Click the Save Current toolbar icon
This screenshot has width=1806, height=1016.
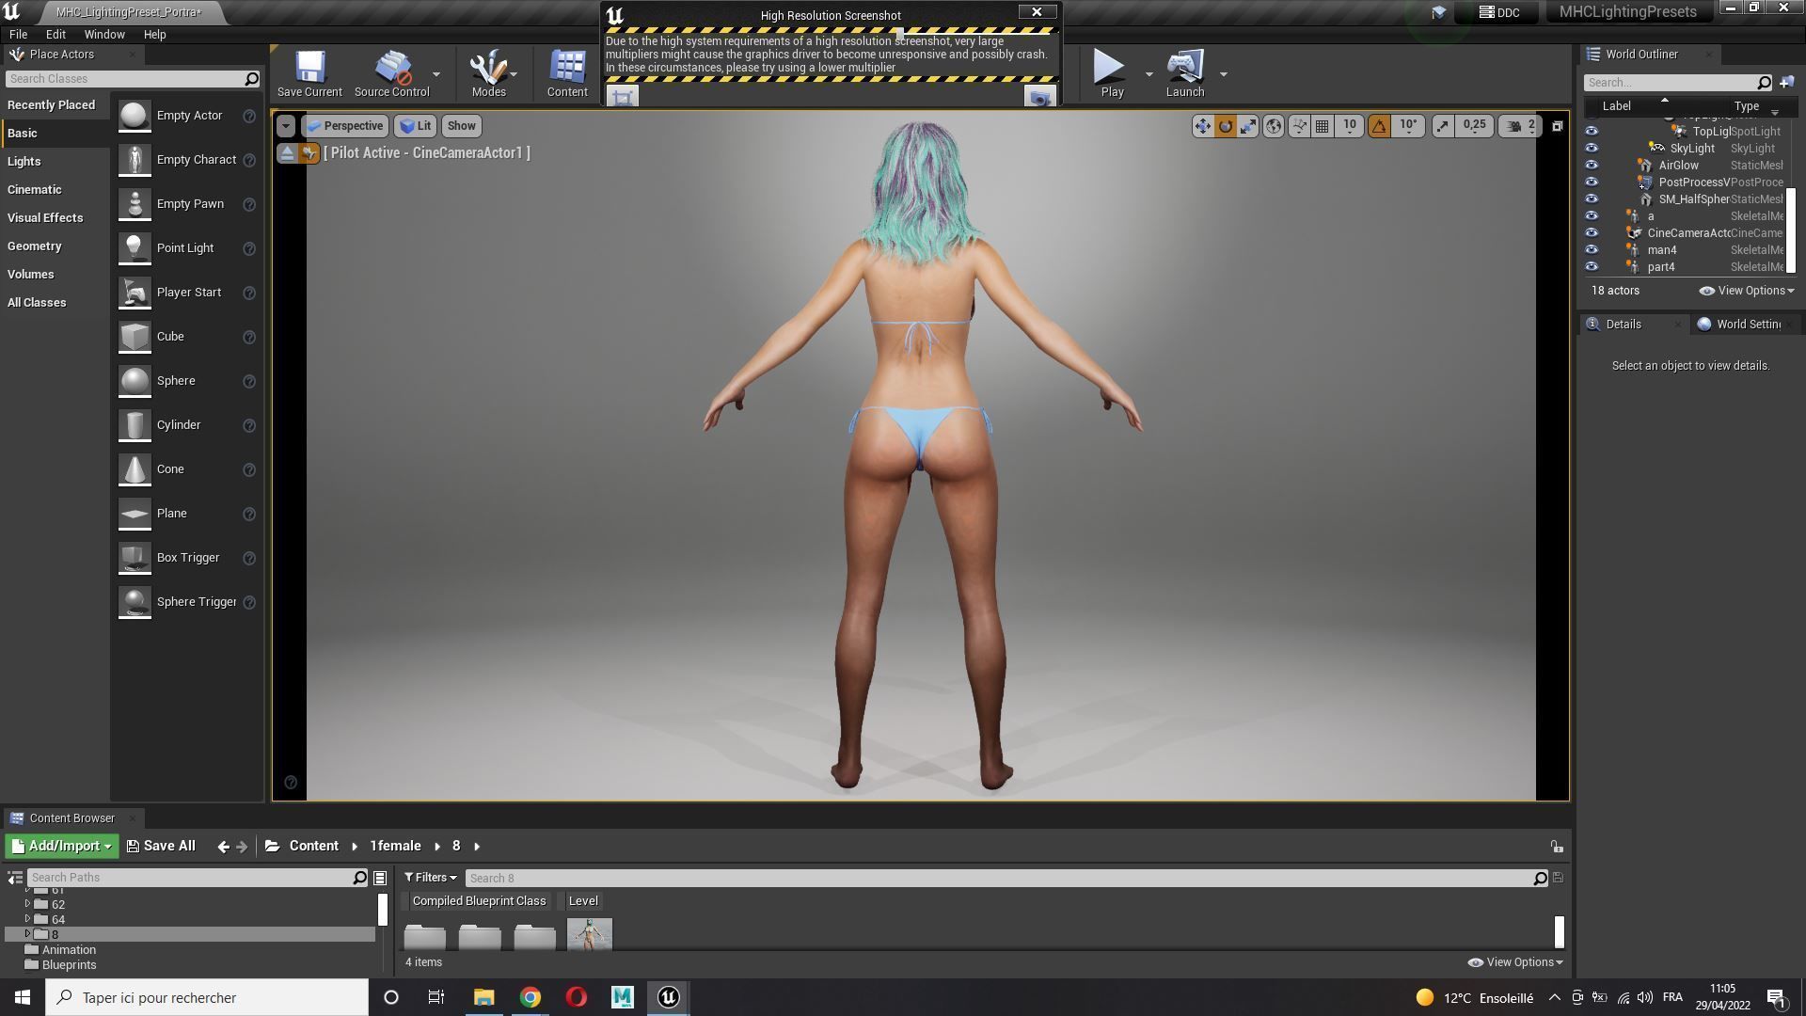[x=309, y=68]
